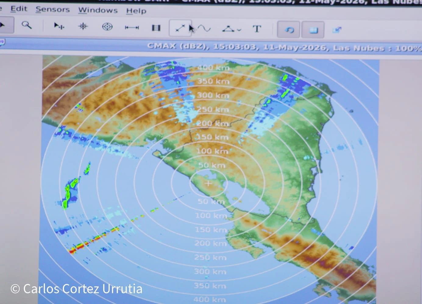Viewport: 422px width, 304px height.
Task: Select the triangle polygon tool
Action: (x=229, y=29)
